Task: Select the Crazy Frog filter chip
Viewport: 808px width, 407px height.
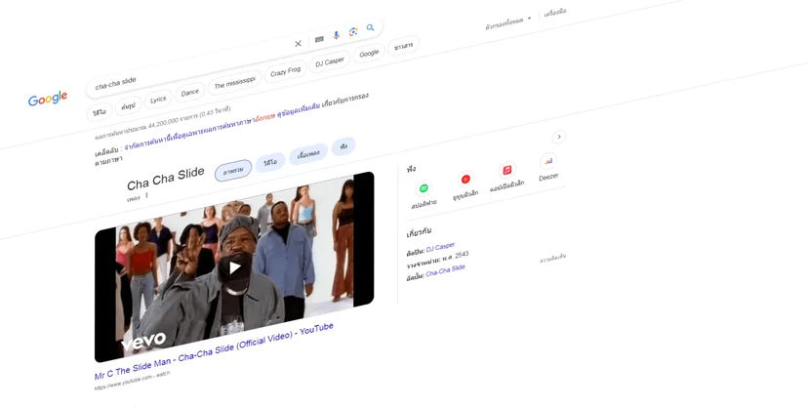Action: (285, 72)
